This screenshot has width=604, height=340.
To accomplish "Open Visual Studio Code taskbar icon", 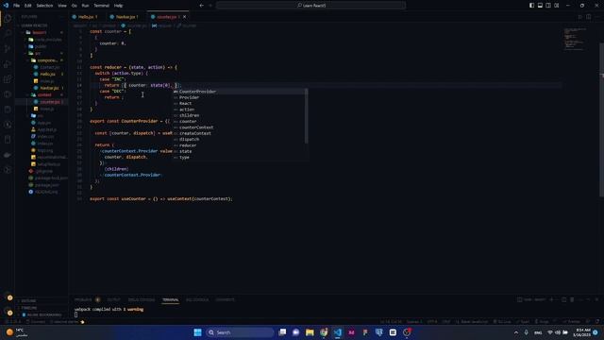I will point(338,332).
